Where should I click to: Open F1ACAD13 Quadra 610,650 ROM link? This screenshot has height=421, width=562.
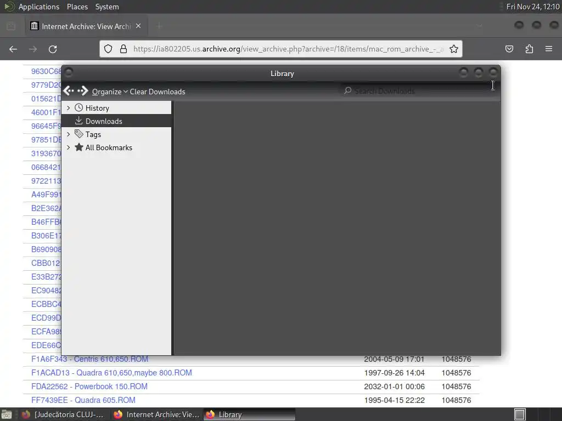(x=111, y=373)
